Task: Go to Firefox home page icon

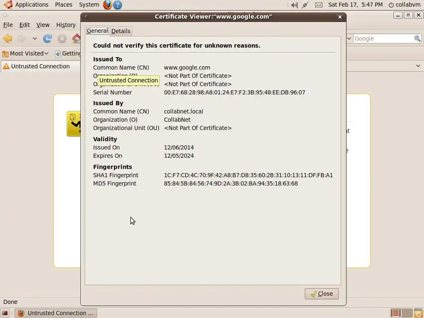Action: 77,39
